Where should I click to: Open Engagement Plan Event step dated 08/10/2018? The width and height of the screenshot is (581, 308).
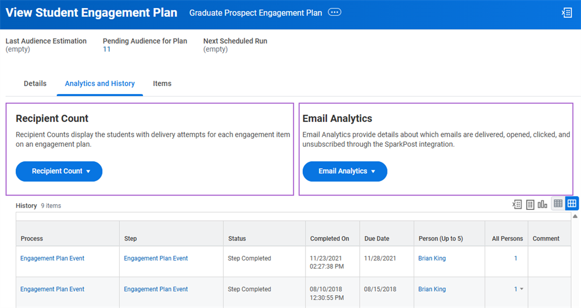coord(156,289)
